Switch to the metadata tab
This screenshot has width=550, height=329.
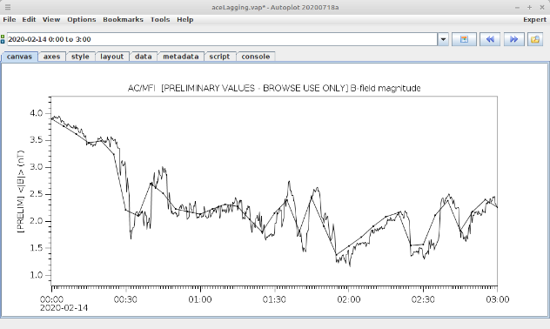tap(181, 57)
